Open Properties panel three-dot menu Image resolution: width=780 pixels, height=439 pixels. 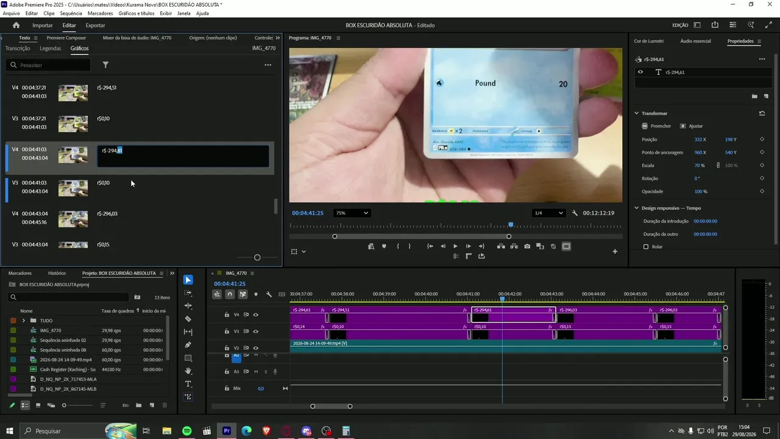click(x=762, y=59)
